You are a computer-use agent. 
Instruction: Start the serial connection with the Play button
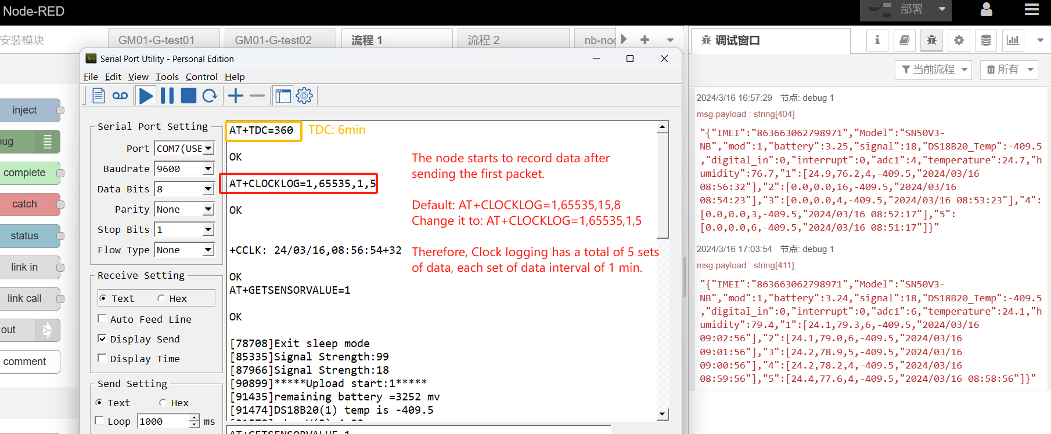pos(146,96)
